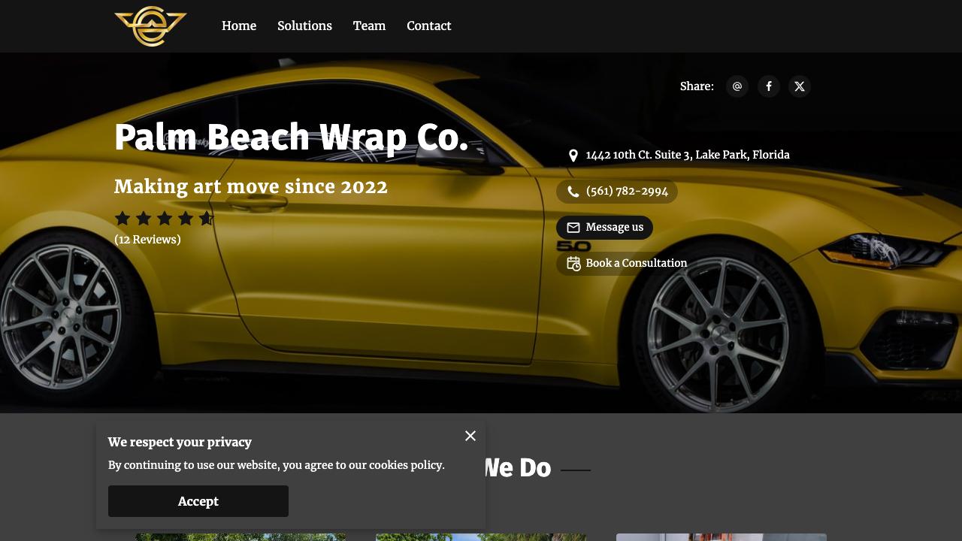Open the envelope icon in Message us
Screen dimensions: 962x541
573,228
